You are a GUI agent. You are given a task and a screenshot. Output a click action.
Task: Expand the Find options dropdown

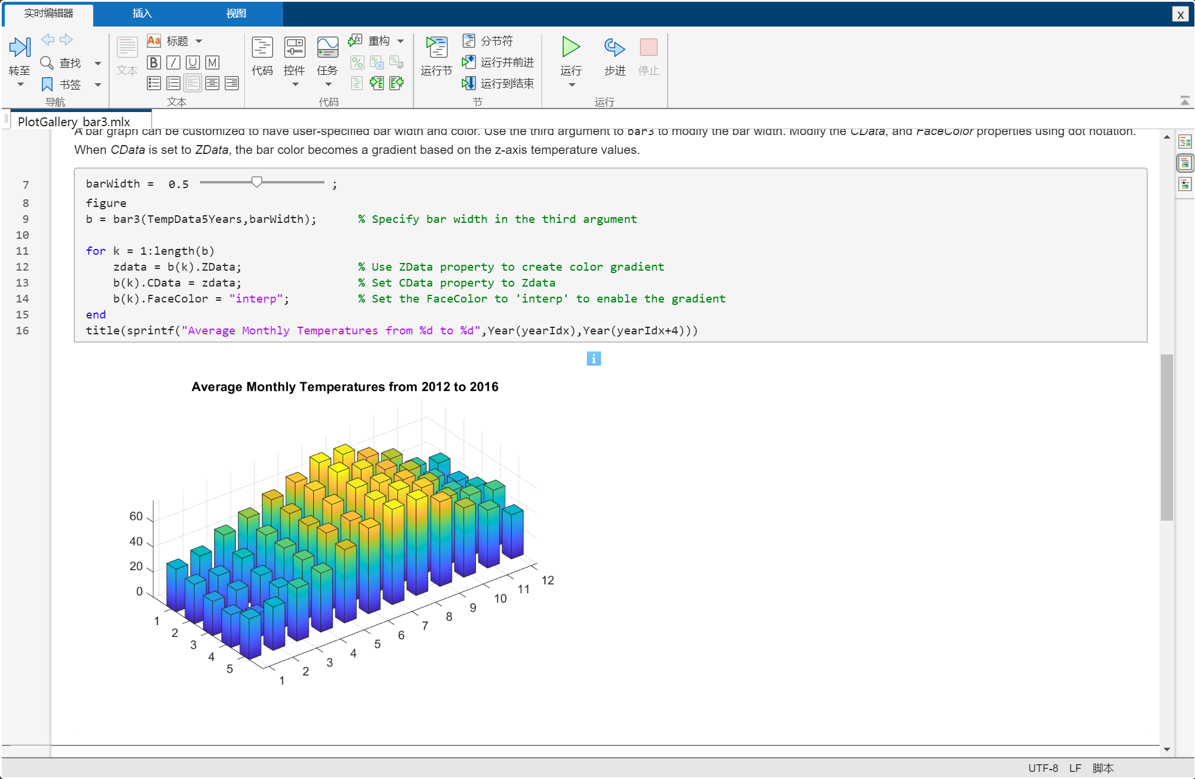[x=98, y=63]
